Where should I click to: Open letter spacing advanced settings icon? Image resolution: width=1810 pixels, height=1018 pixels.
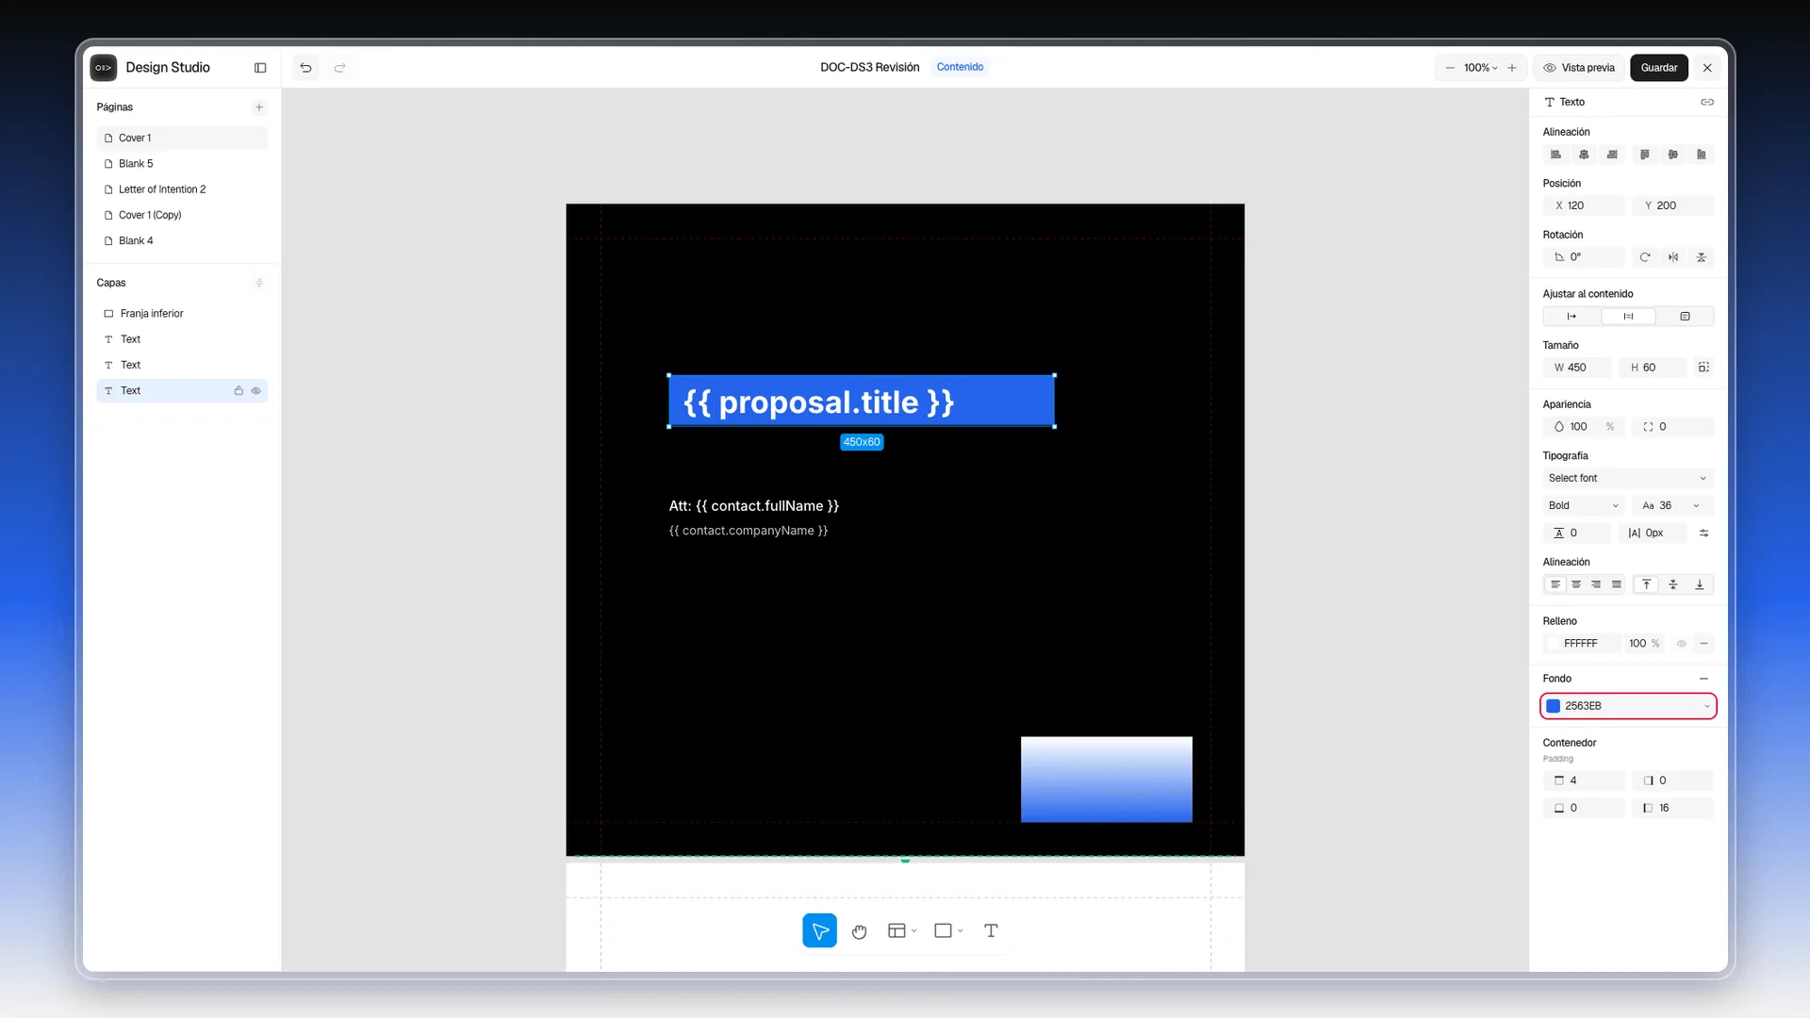point(1703,534)
